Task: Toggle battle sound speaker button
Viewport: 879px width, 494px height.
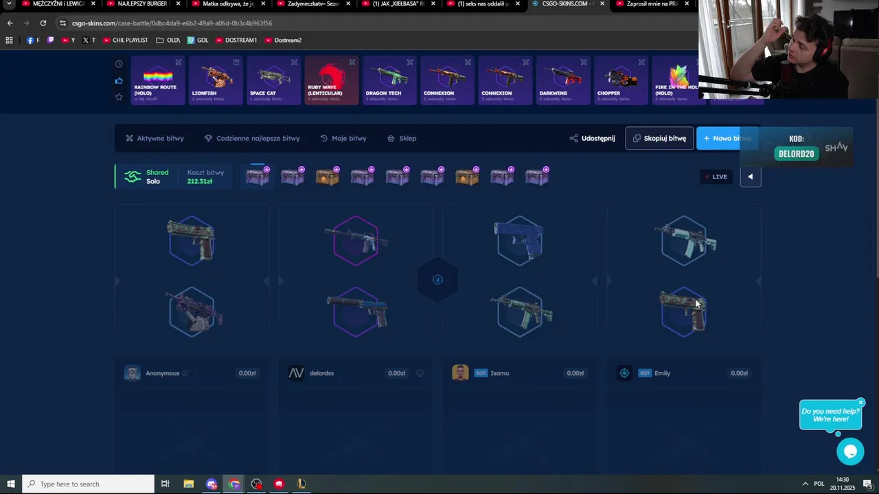Action: 750,176
